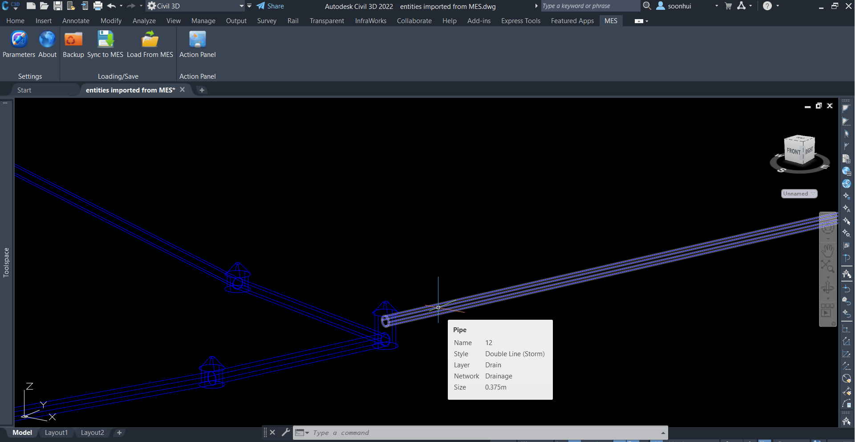Viewport: 856px width, 442px height.
Task: Click the ShowMotion icon in navigation bar
Action: pyautogui.click(x=828, y=310)
